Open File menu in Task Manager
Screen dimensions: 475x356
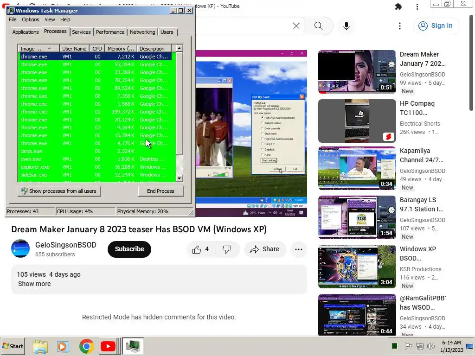(13, 19)
